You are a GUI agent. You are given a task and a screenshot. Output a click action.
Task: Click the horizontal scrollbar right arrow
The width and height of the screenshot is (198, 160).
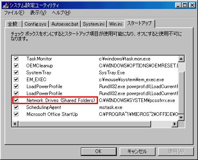(x=175, y=124)
